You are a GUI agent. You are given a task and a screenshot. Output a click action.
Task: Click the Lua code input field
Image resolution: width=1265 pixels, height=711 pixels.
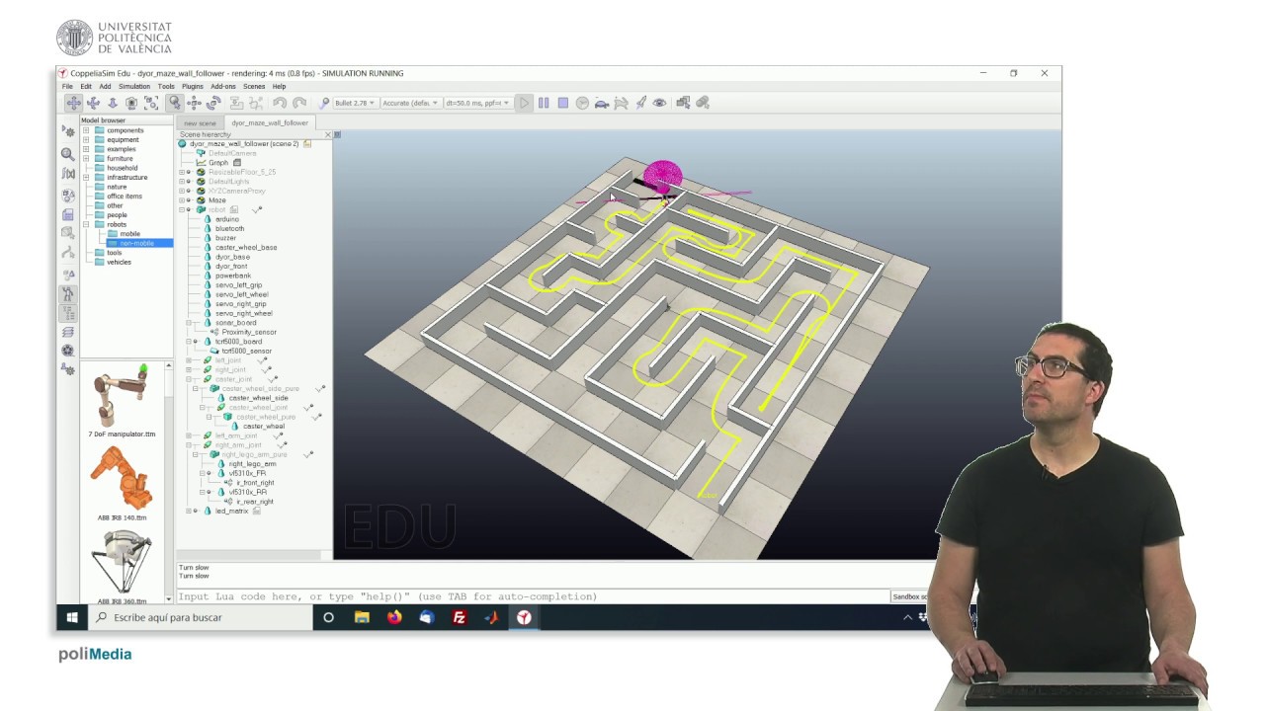click(x=534, y=596)
